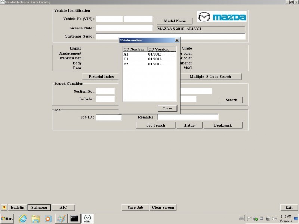
Task: Click the show desktop icon in tray
Action: tap(296, 218)
